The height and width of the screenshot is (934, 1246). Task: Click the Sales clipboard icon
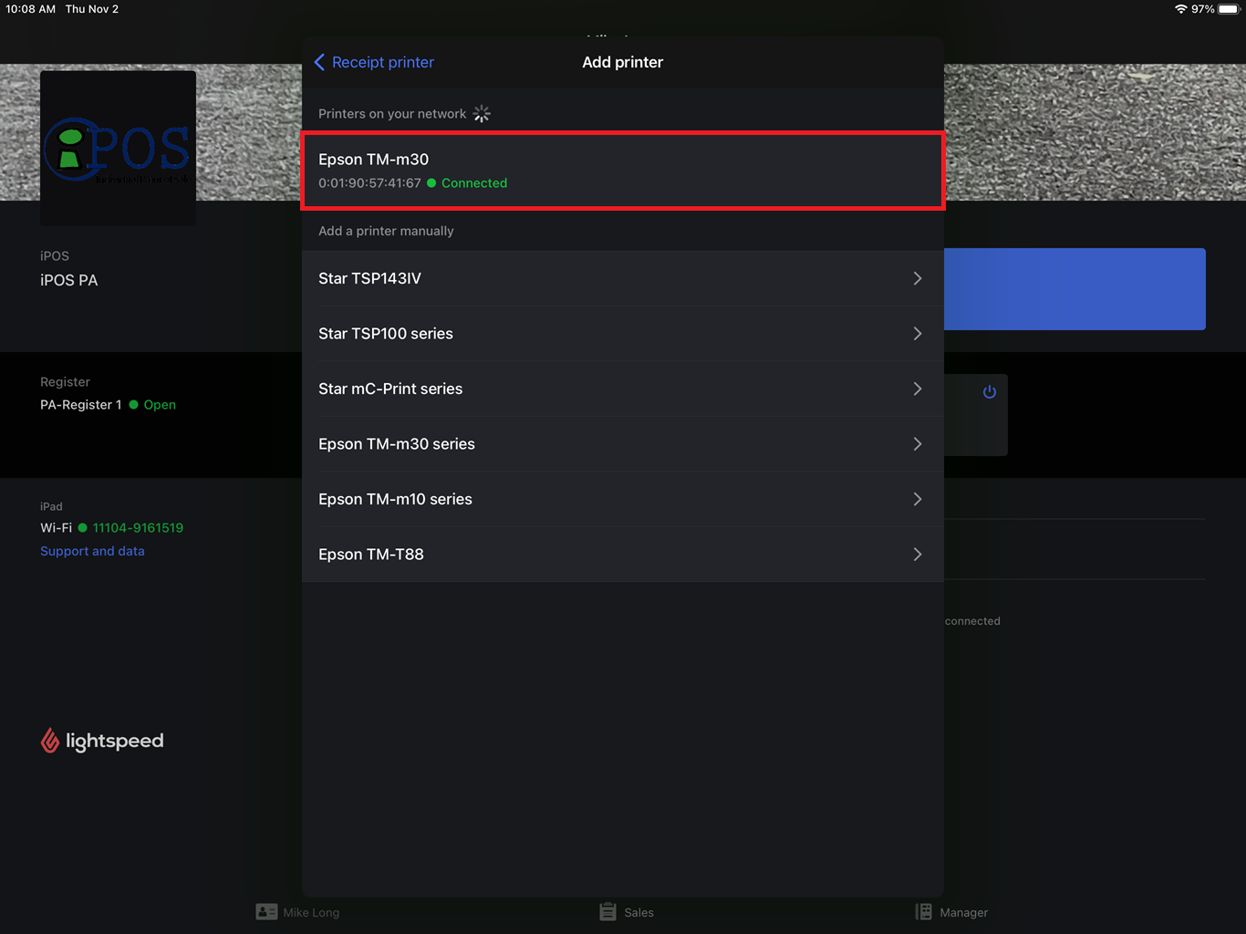(607, 912)
